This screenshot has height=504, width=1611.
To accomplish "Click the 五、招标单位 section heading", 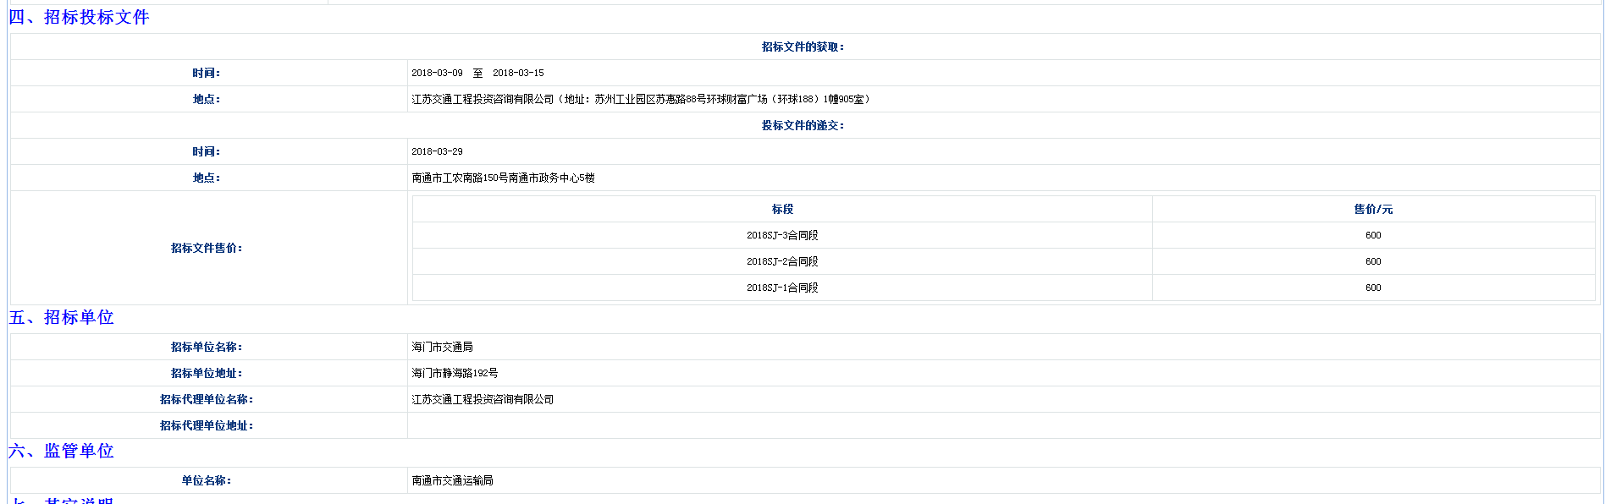I will 61,318.
